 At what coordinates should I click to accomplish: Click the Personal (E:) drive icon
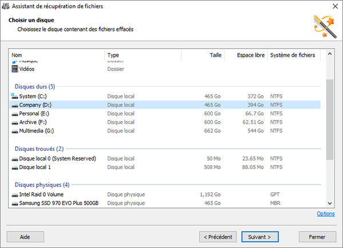(x=15, y=114)
